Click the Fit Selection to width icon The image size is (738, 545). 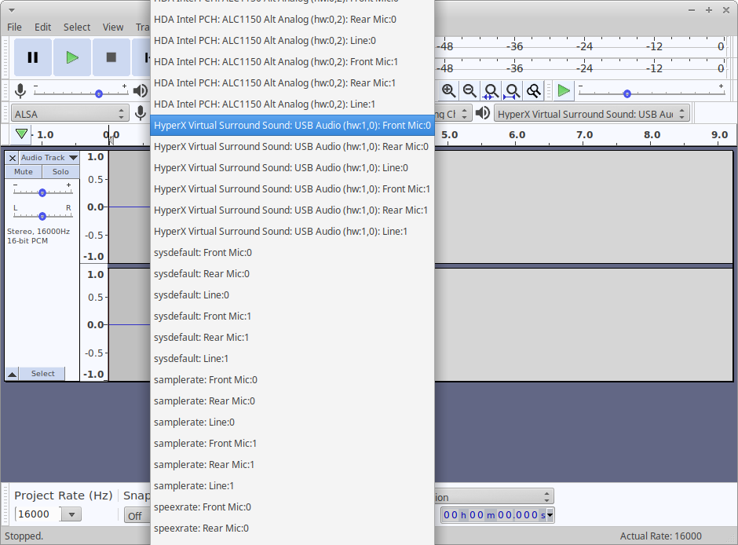[x=491, y=90]
